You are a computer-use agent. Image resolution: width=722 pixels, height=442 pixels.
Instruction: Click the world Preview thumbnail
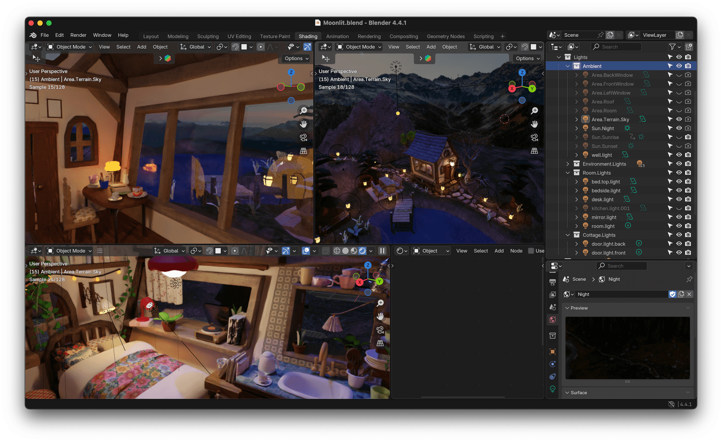tap(627, 348)
